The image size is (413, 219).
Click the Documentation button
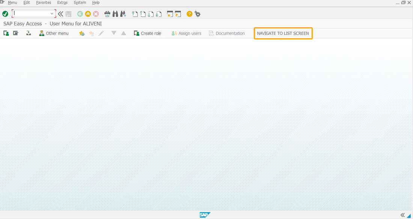pyautogui.click(x=227, y=33)
